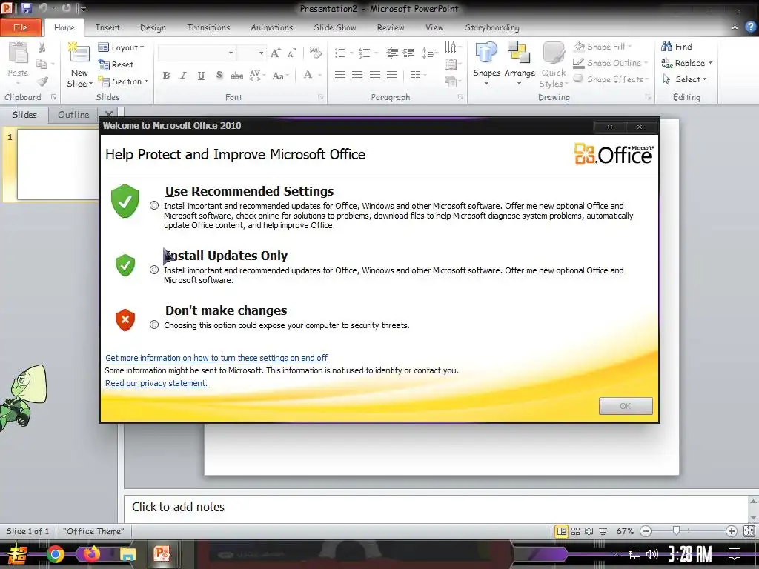This screenshot has height=569, width=759.
Task: Open the Animations tab
Action: point(272,27)
